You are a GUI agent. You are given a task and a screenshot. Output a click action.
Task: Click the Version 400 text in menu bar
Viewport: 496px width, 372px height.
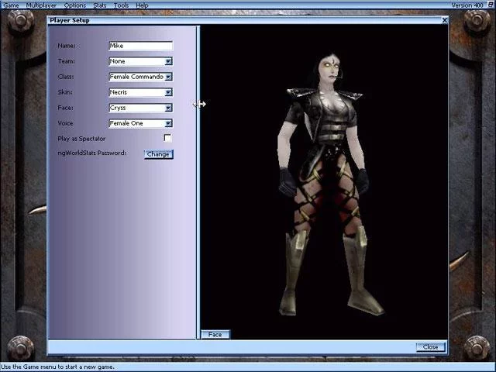tap(467, 5)
